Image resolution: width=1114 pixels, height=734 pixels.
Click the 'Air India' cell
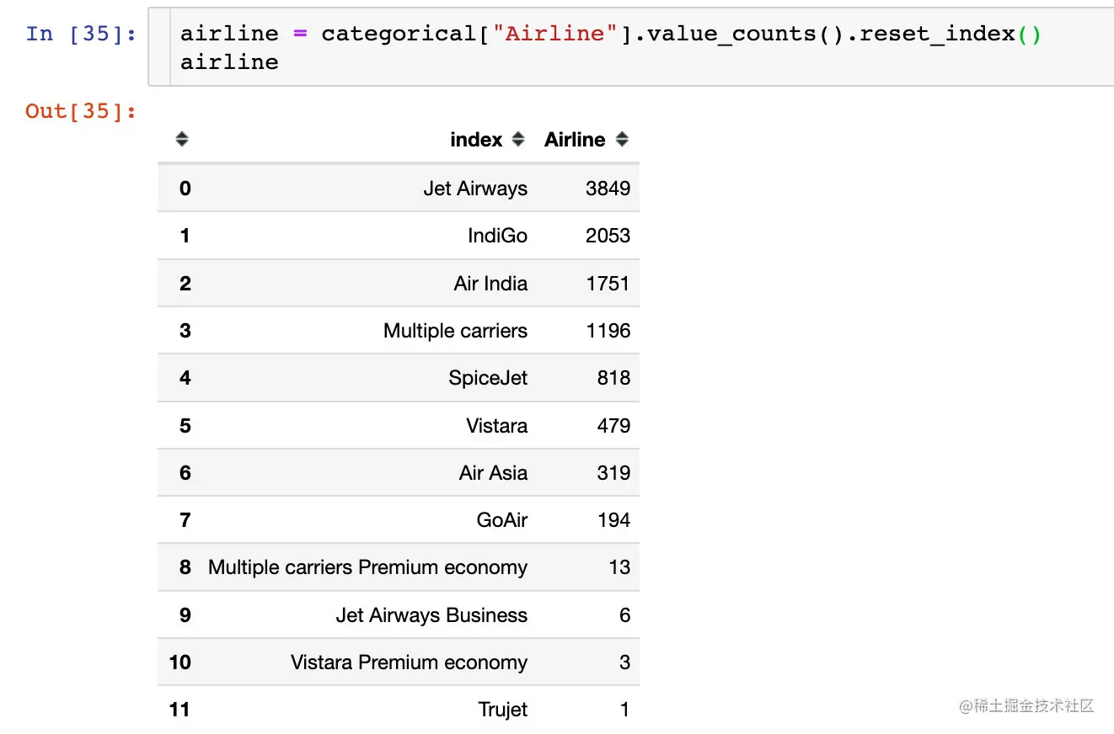[x=490, y=284]
